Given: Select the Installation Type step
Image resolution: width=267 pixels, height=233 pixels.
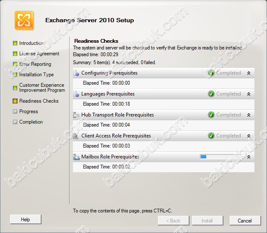Looking at the screenshot, I should pos(36,75).
